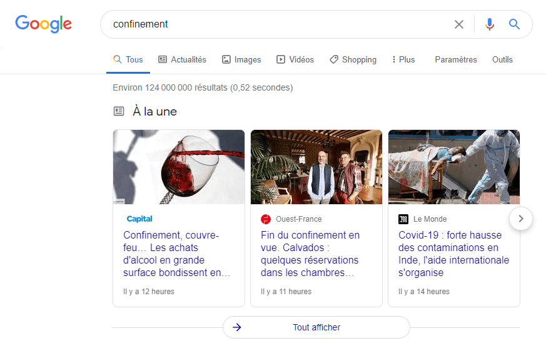
Task: Open Paramètres menu
Action: [456, 59]
